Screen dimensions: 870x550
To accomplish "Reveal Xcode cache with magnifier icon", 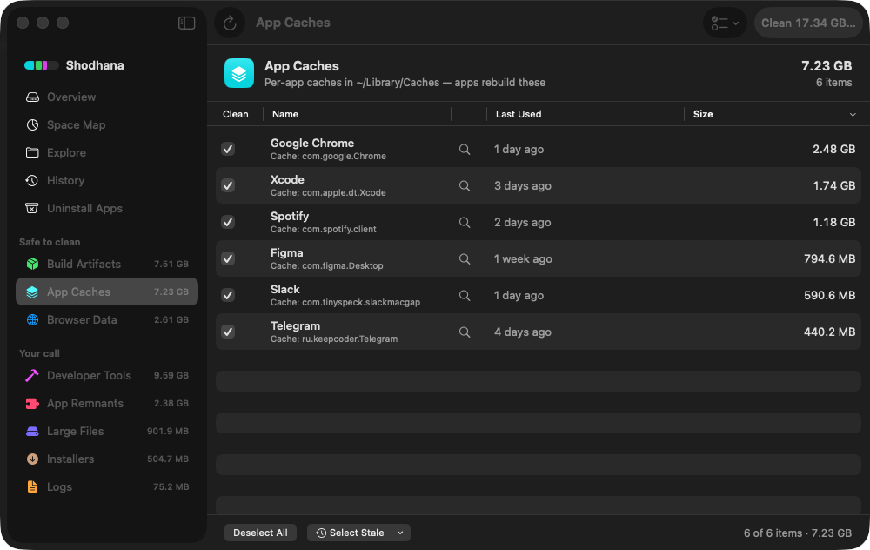I will [x=465, y=186].
